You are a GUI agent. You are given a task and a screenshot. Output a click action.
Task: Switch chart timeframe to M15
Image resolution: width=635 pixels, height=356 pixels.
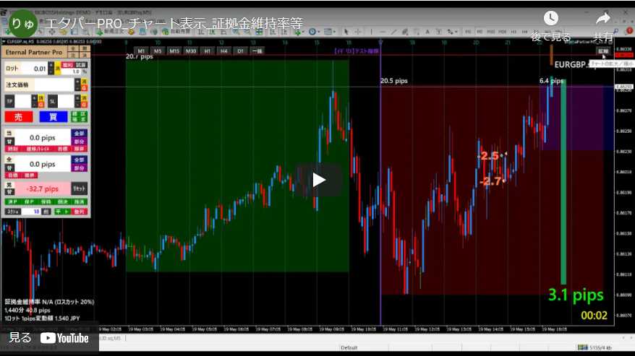click(x=174, y=51)
